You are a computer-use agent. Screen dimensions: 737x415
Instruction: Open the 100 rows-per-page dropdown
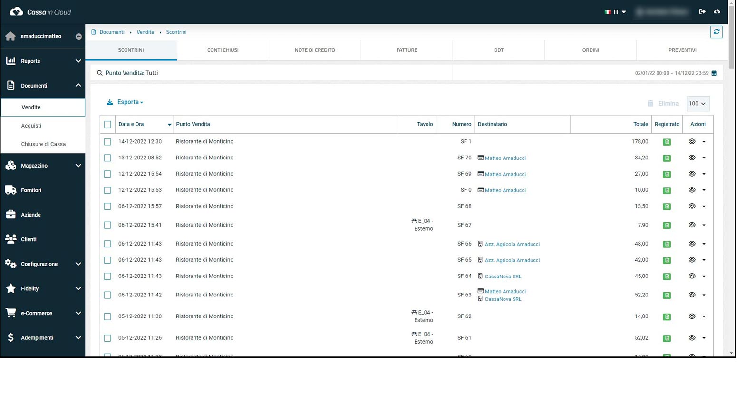[x=698, y=103]
